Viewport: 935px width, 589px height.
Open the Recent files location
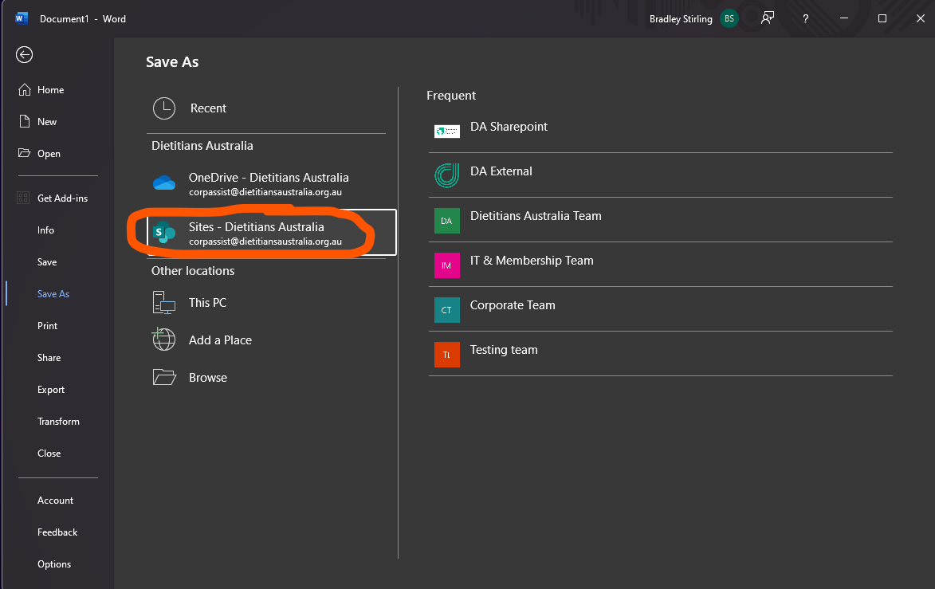click(207, 108)
